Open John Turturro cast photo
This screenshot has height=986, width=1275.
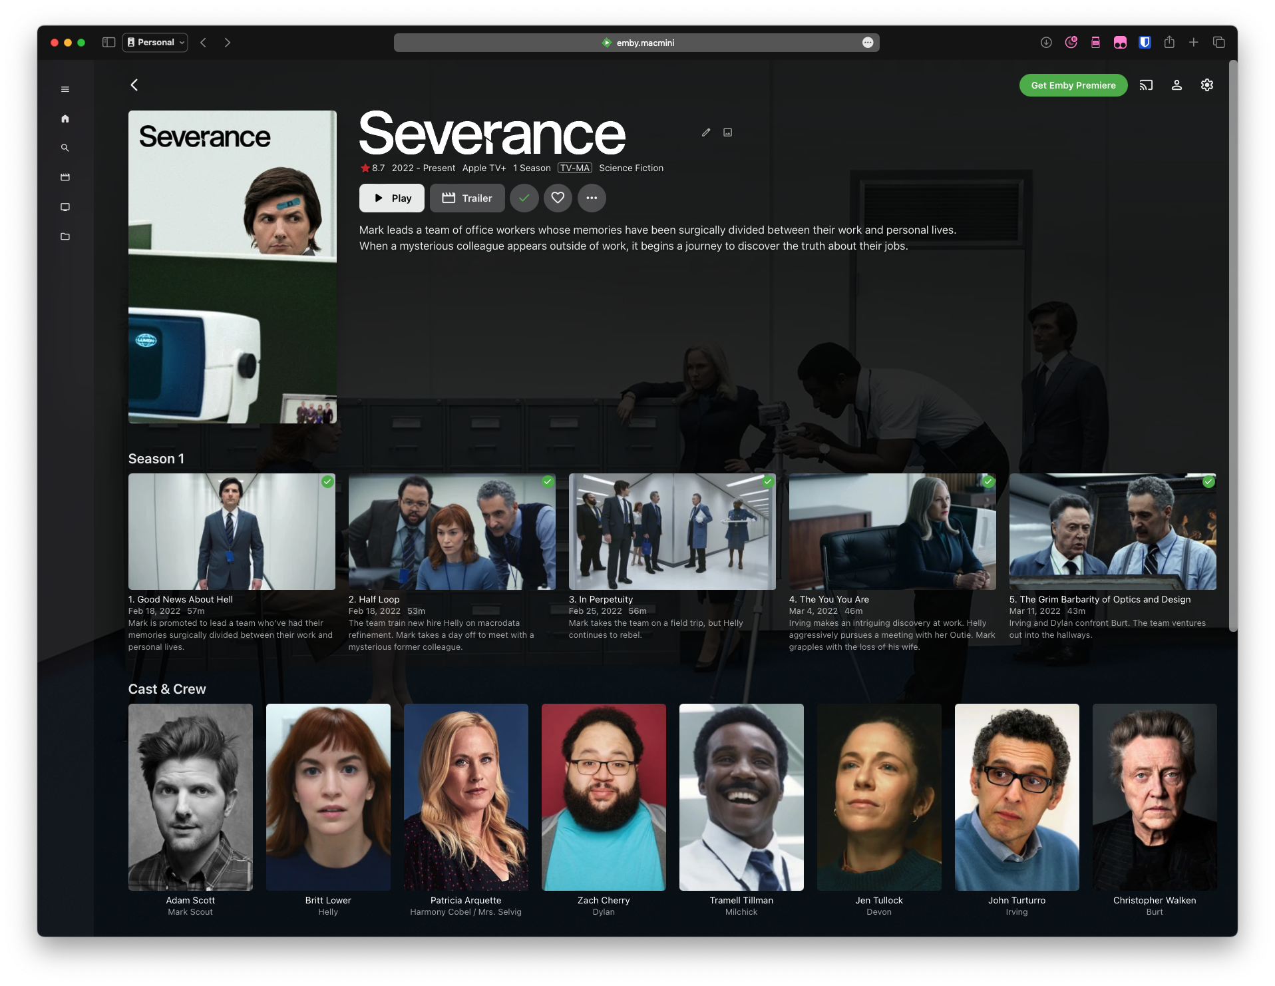click(1017, 797)
